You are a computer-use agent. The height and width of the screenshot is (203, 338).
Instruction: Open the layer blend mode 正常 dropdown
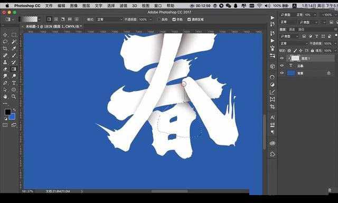[294, 43]
